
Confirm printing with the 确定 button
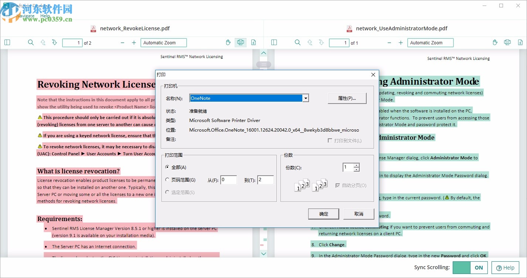(323, 214)
